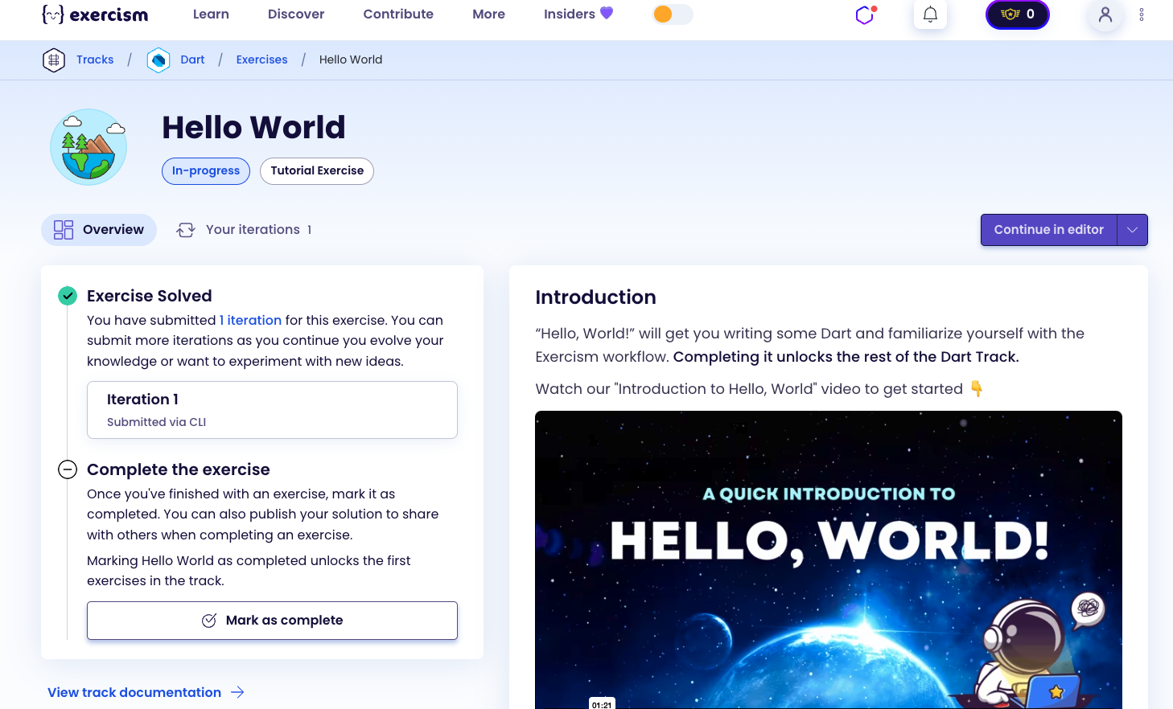Go to Tracks breadcrumb link
1173x709 pixels.
click(95, 59)
